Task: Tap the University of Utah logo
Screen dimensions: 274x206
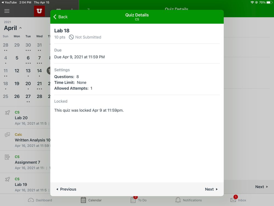Action: (39, 11)
